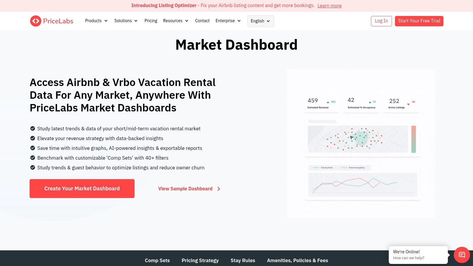Click checkmark icon beside 'Study latest trends'
This screenshot has height=266, width=473.
(x=33, y=129)
